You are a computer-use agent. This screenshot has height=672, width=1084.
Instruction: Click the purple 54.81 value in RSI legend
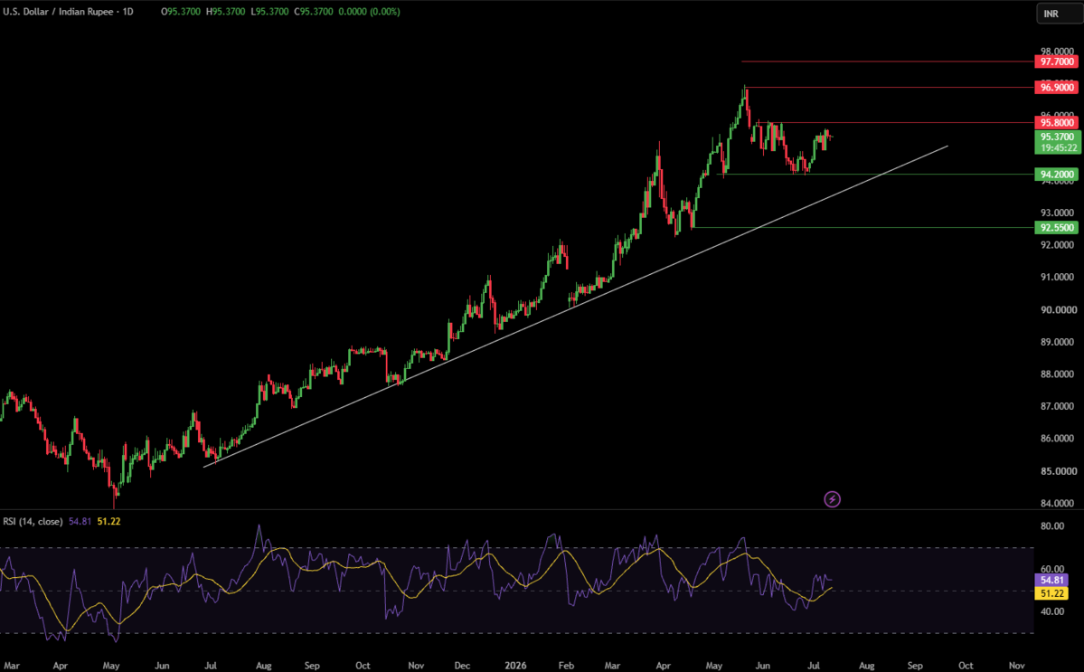coord(80,521)
